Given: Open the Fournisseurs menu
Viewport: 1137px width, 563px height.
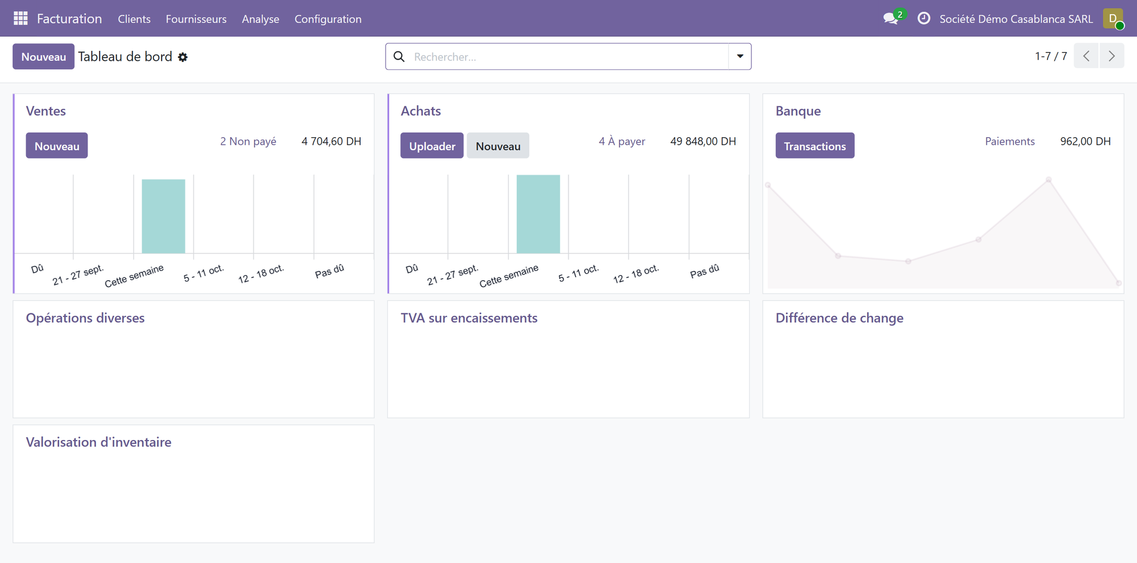Looking at the screenshot, I should coord(196,19).
